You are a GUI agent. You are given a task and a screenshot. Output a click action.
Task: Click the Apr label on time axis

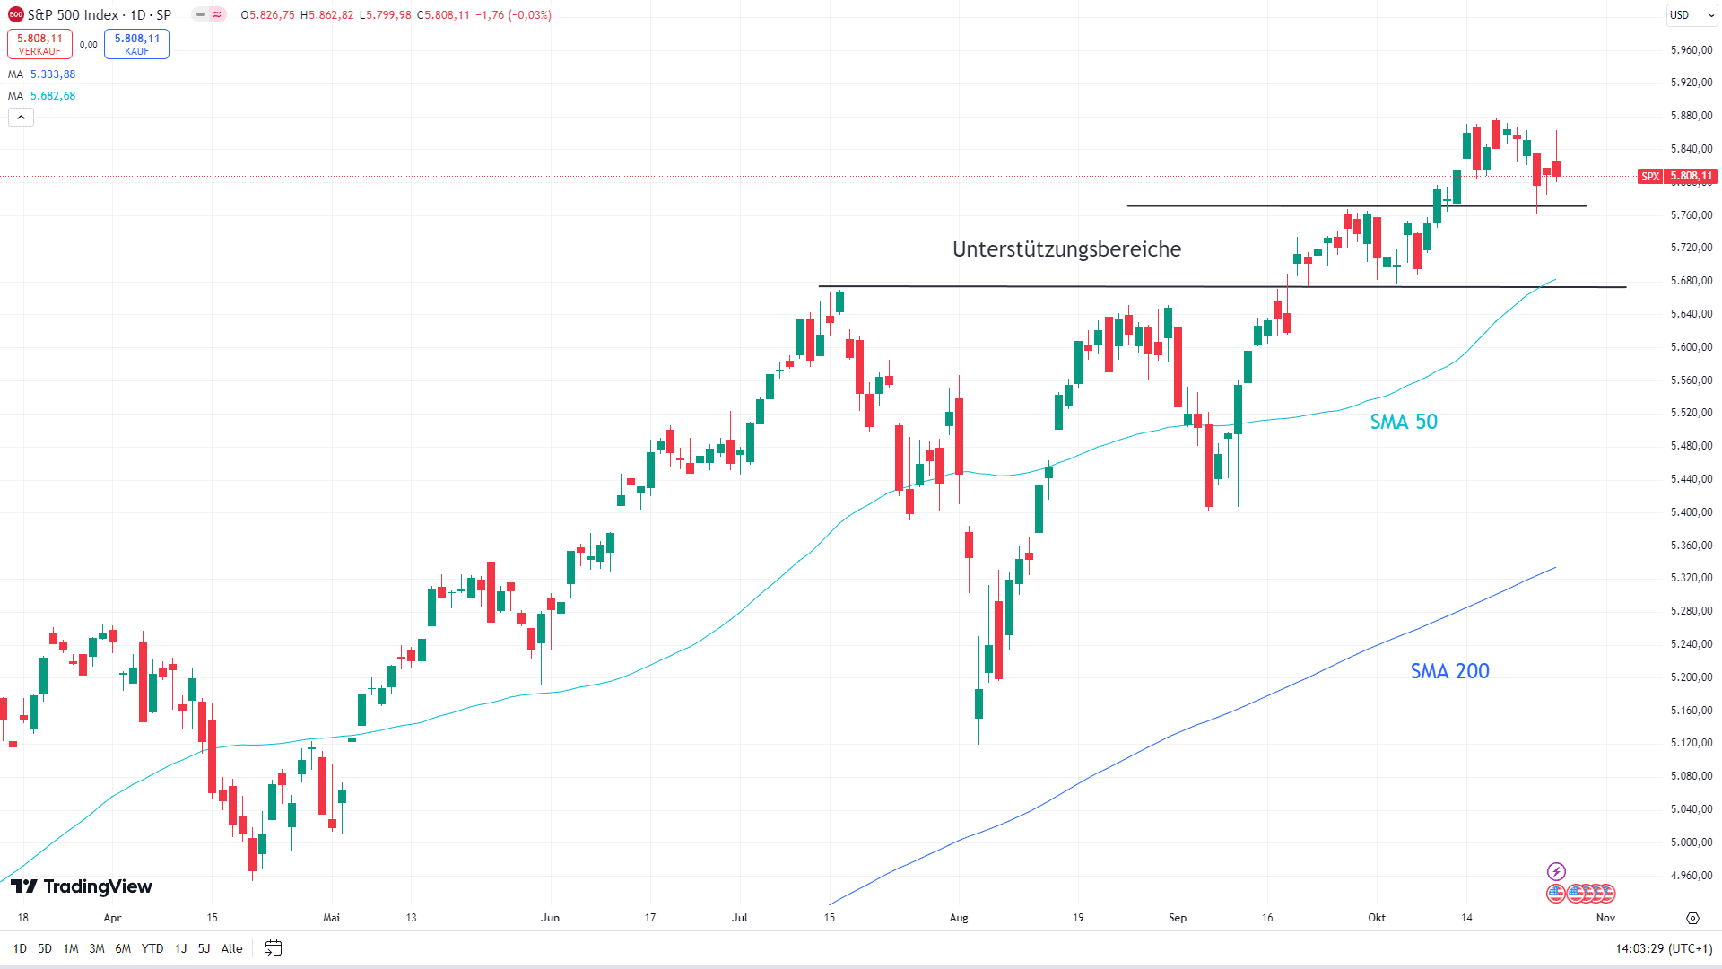click(112, 918)
